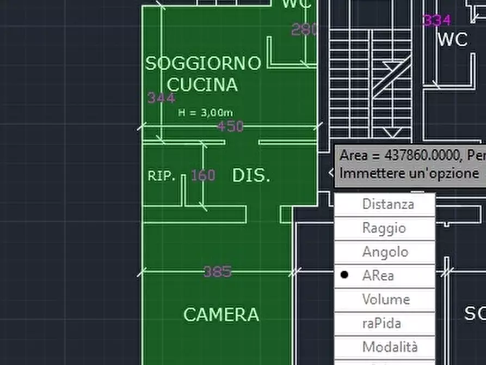The height and width of the screenshot is (365, 486).
Task: Click the 385 dimension annotation
Action: click(x=217, y=271)
